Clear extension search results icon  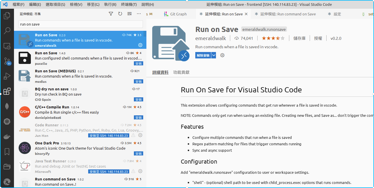point(130,14)
